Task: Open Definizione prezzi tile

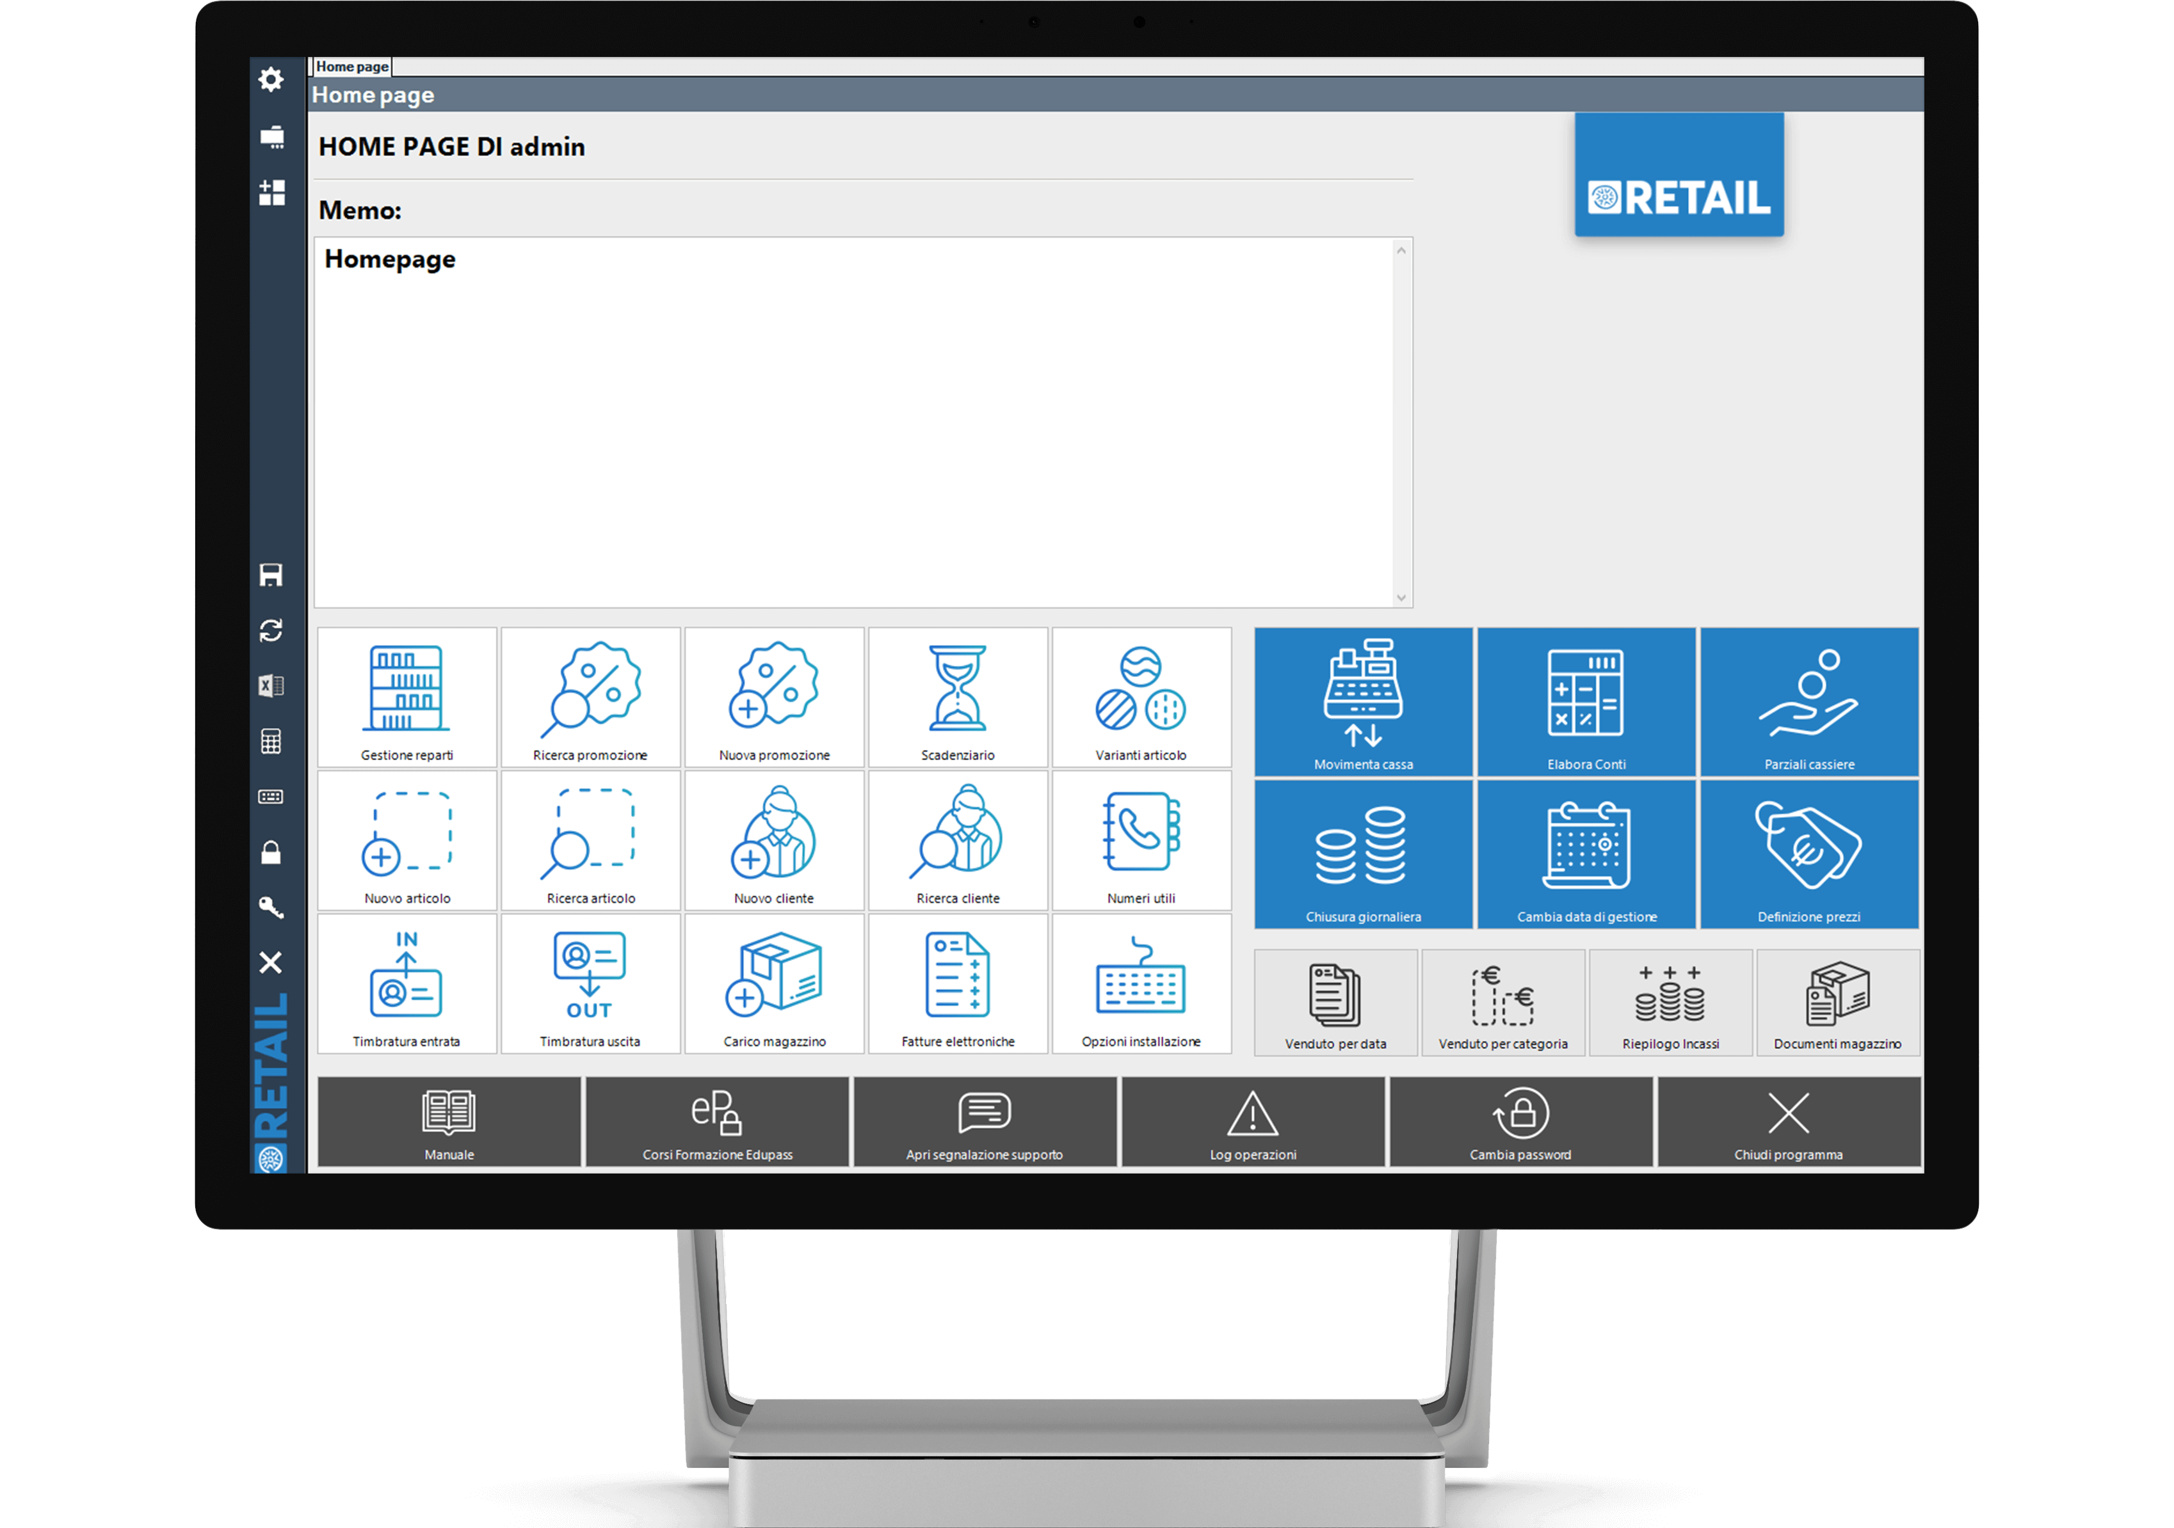Action: tap(1810, 854)
